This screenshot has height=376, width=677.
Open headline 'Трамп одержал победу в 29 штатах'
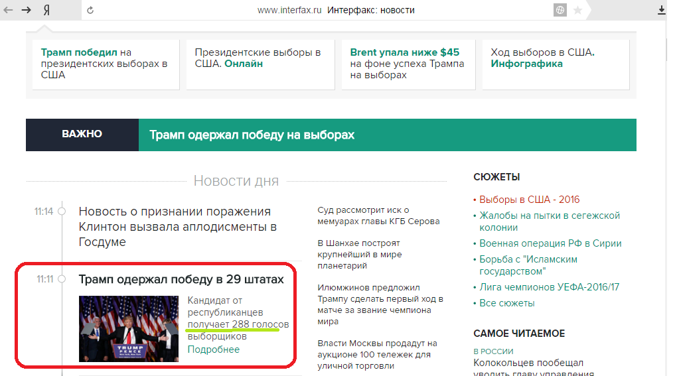(181, 279)
